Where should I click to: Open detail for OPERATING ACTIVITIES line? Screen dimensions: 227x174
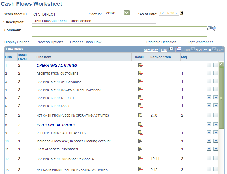click(140, 65)
